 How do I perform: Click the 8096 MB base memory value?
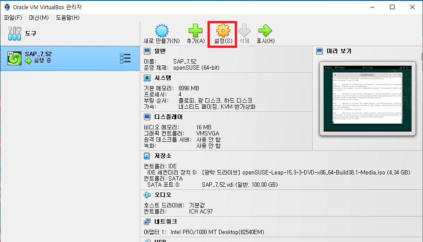pyautogui.click(x=189, y=89)
